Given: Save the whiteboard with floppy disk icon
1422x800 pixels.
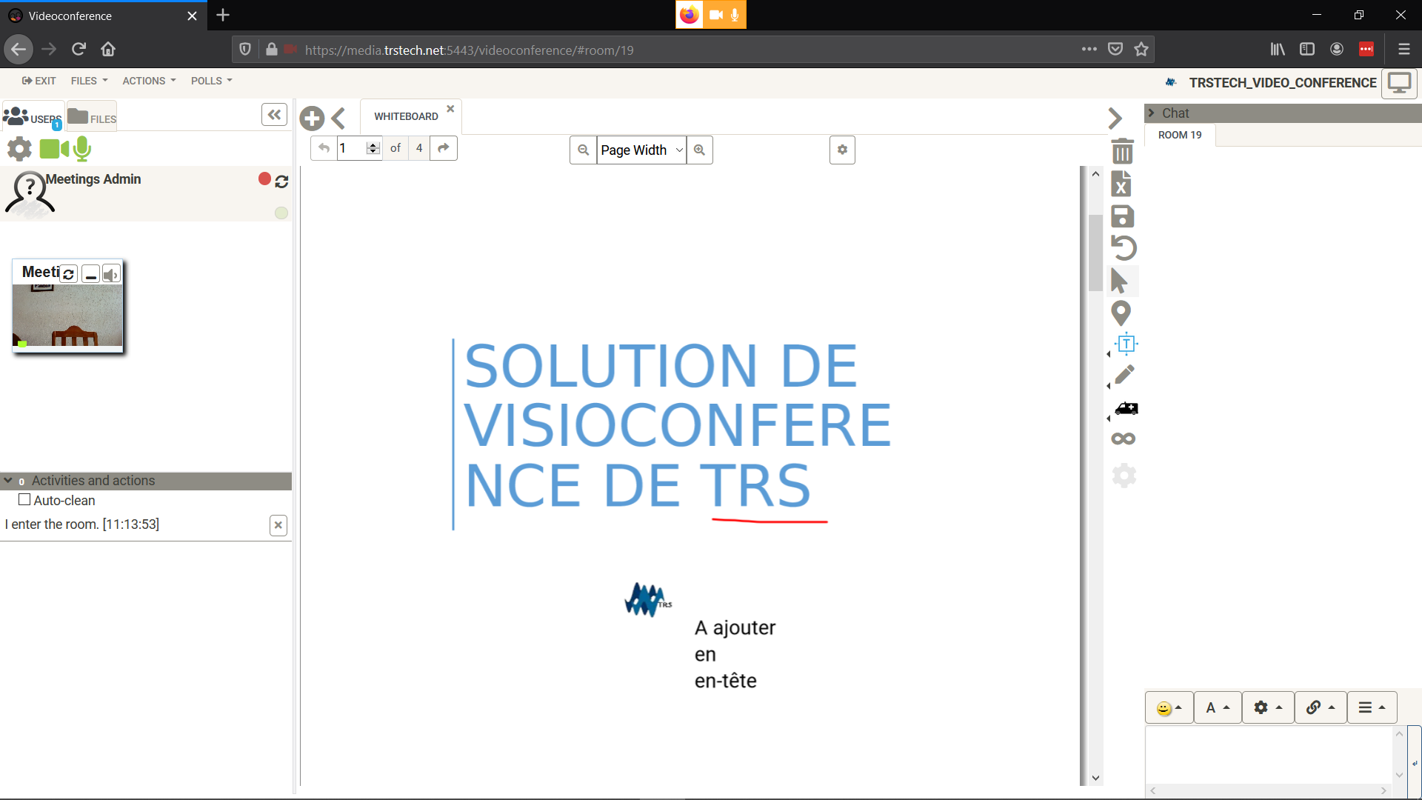Looking at the screenshot, I should click(1123, 216).
